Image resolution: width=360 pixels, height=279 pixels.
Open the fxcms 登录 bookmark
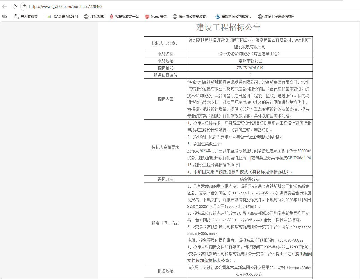point(156,17)
